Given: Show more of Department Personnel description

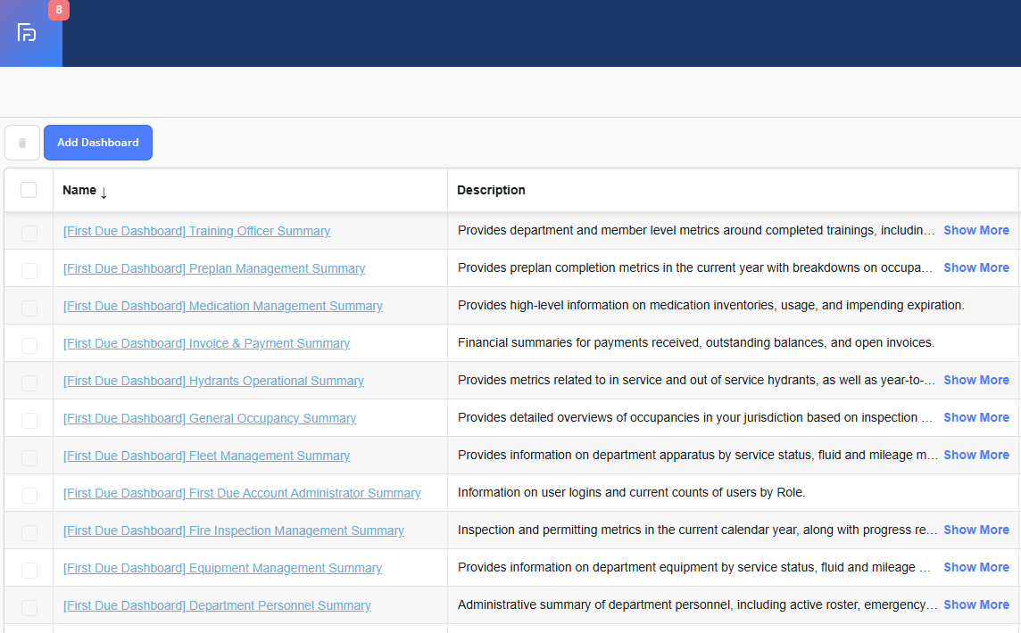Looking at the screenshot, I should pos(975,604).
